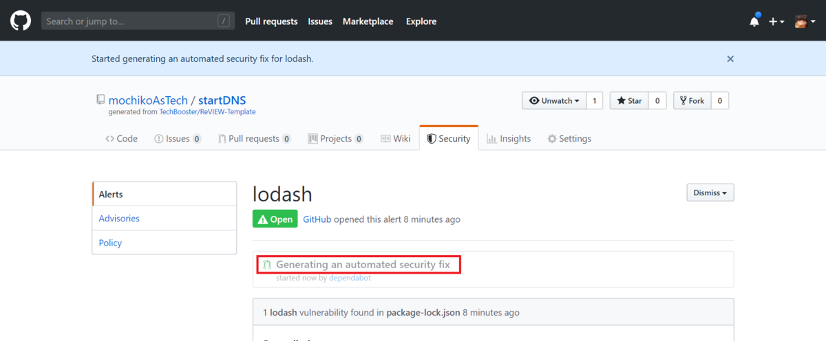Screen dimensions: 826x341
Task: Open the user avatar menu
Action: click(805, 21)
